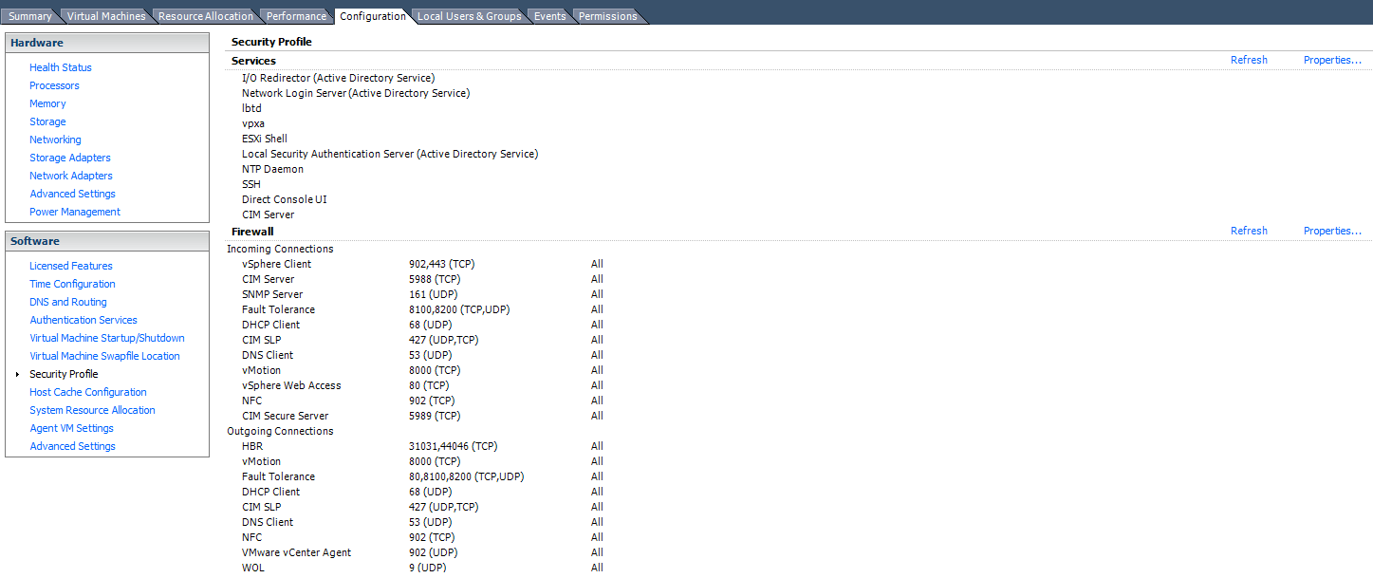
Task: Open Virtual Machine Swapfile Location link
Action: coord(104,356)
